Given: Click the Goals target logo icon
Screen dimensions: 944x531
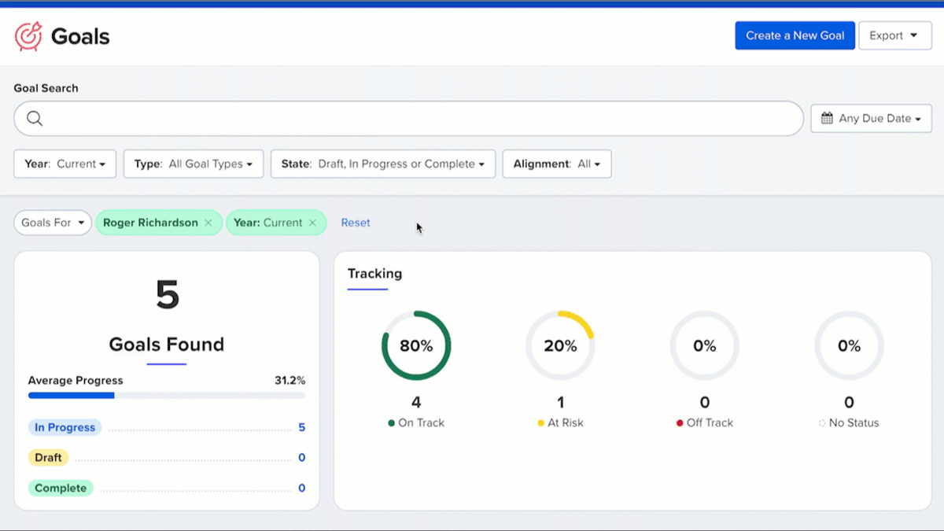Looking at the screenshot, I should point(28,36).
